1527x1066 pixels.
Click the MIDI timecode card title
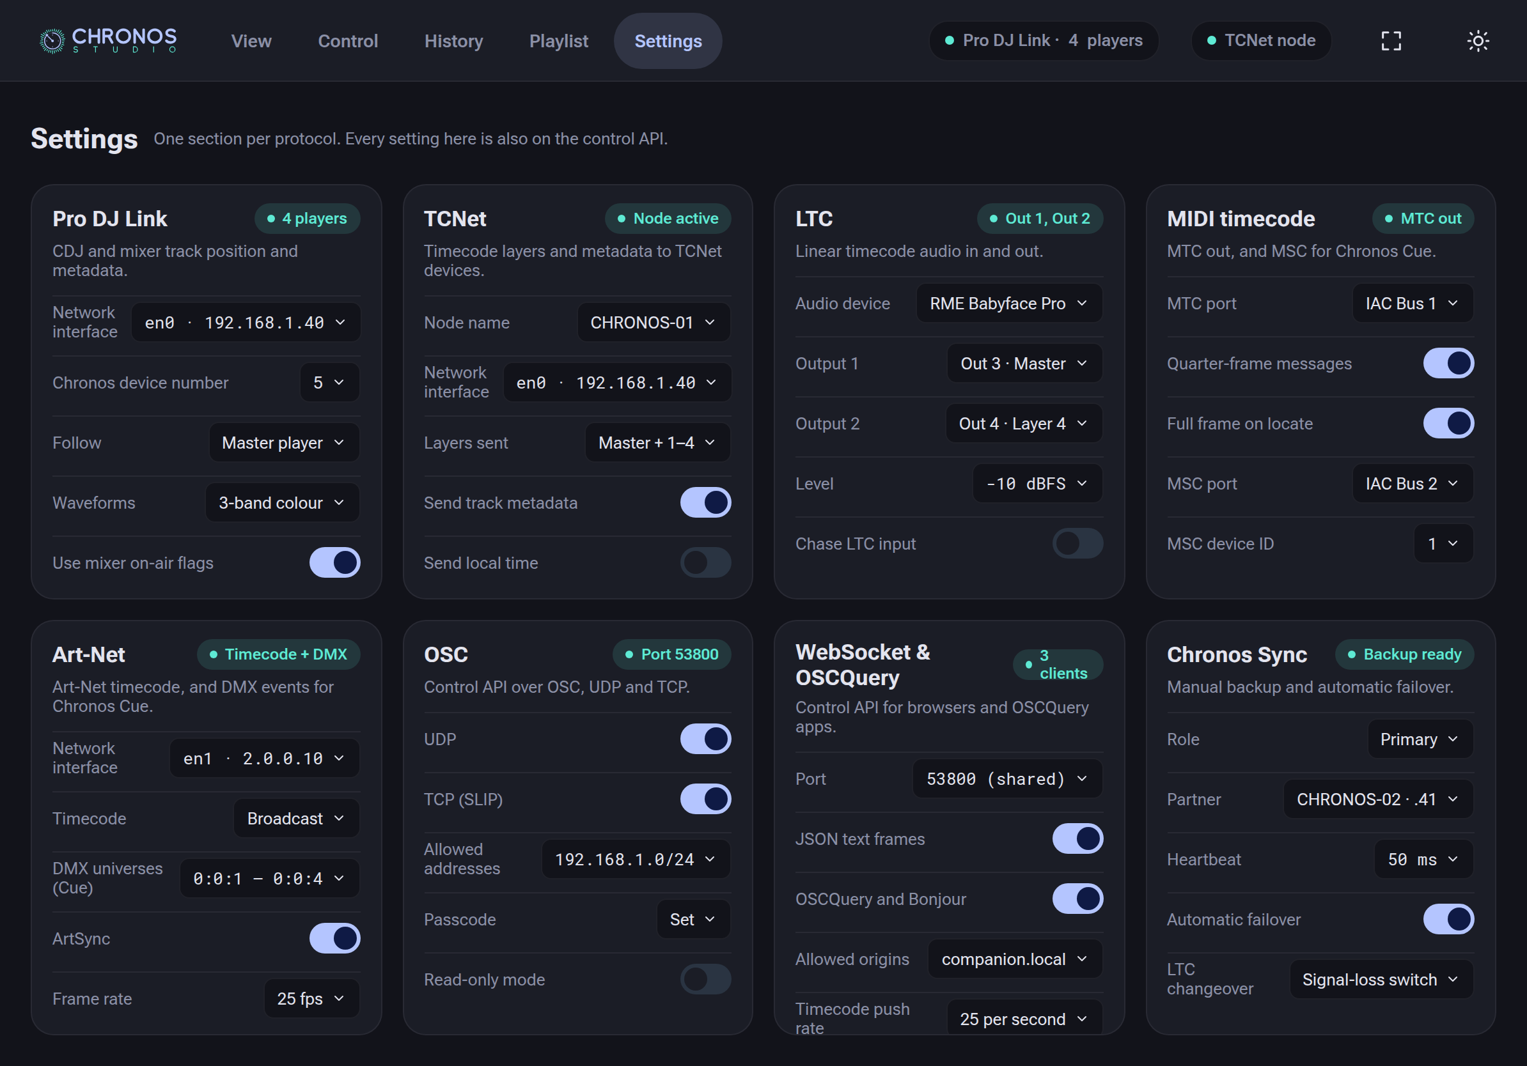click(1241, 219)
